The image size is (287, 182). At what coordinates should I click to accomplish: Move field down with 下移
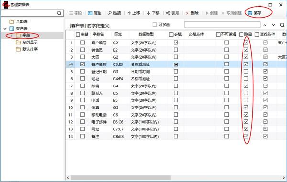coord(153,13)
